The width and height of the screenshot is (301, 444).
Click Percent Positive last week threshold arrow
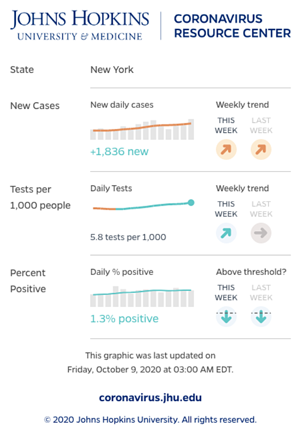[261, 317]
